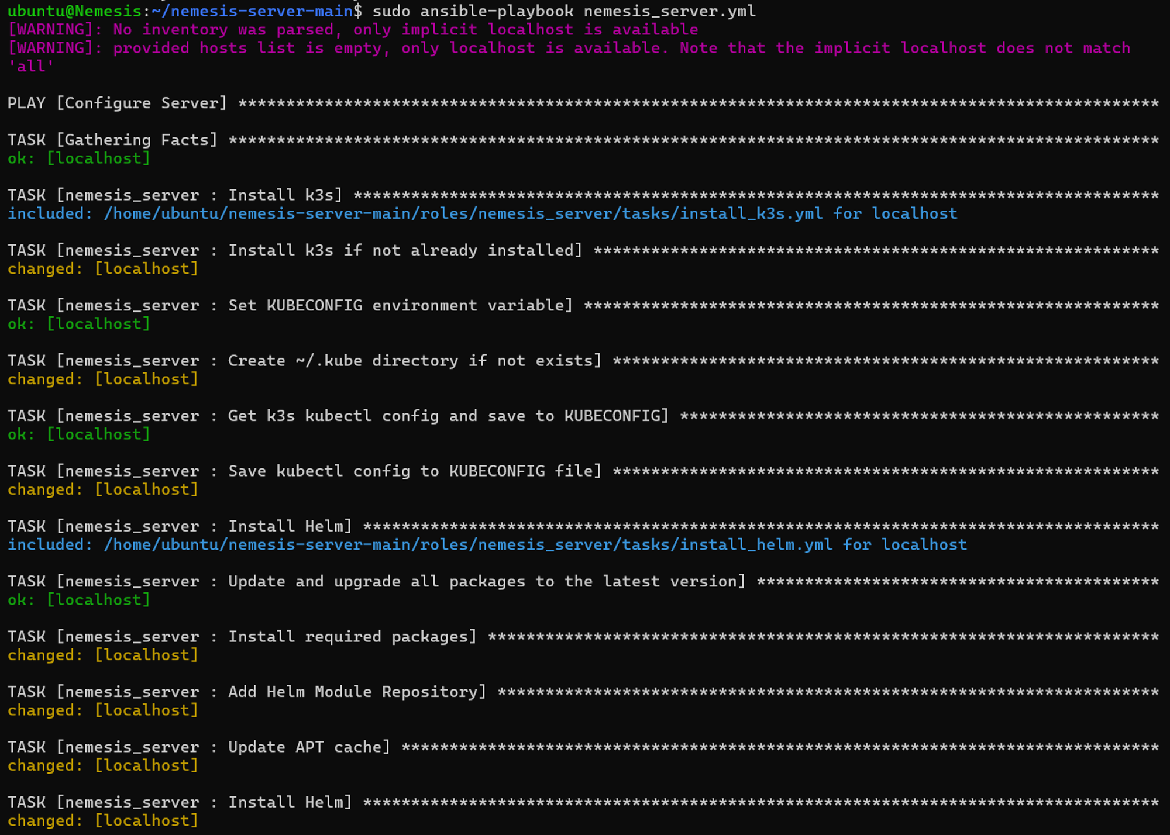Click the command 'sudo ansible-playbook nemesis_server.yml'
1170x835 pixels.
(x=564, y=11)
